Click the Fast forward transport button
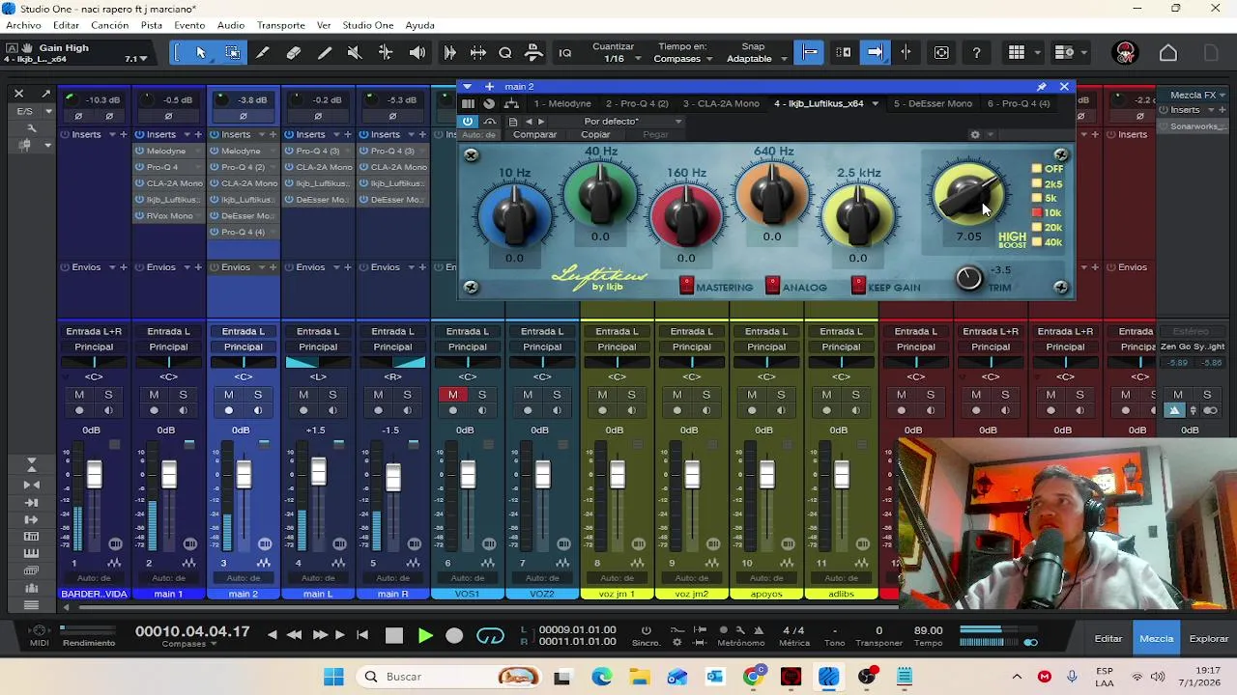The height and width of the screenshot is (695, 1237). (x=319, y=635)
